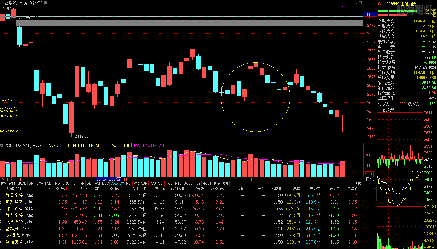Viewport: 437px width, 249px height.
Task: Open the 设置 settings button
Action: 225,183
